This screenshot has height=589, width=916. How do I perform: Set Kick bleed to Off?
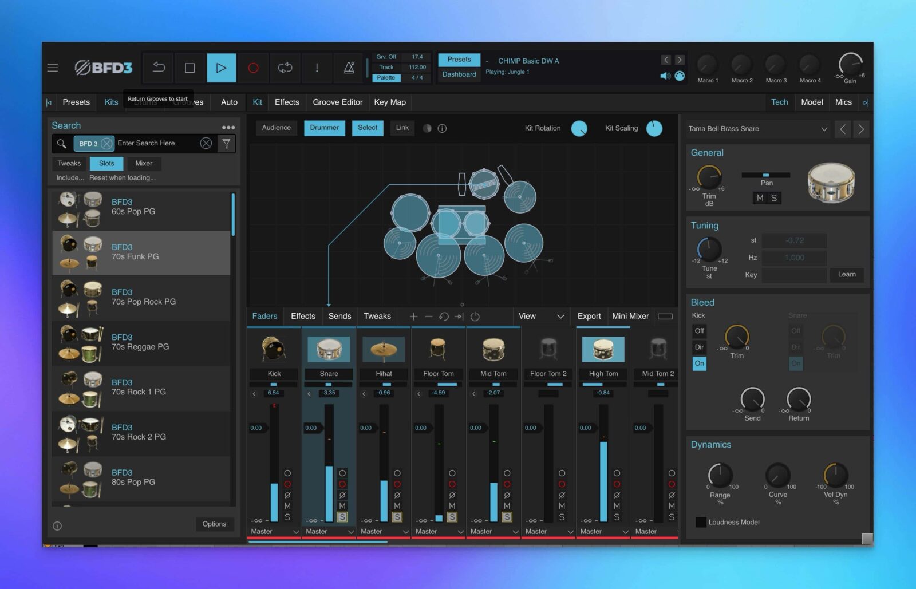point(699,331)
